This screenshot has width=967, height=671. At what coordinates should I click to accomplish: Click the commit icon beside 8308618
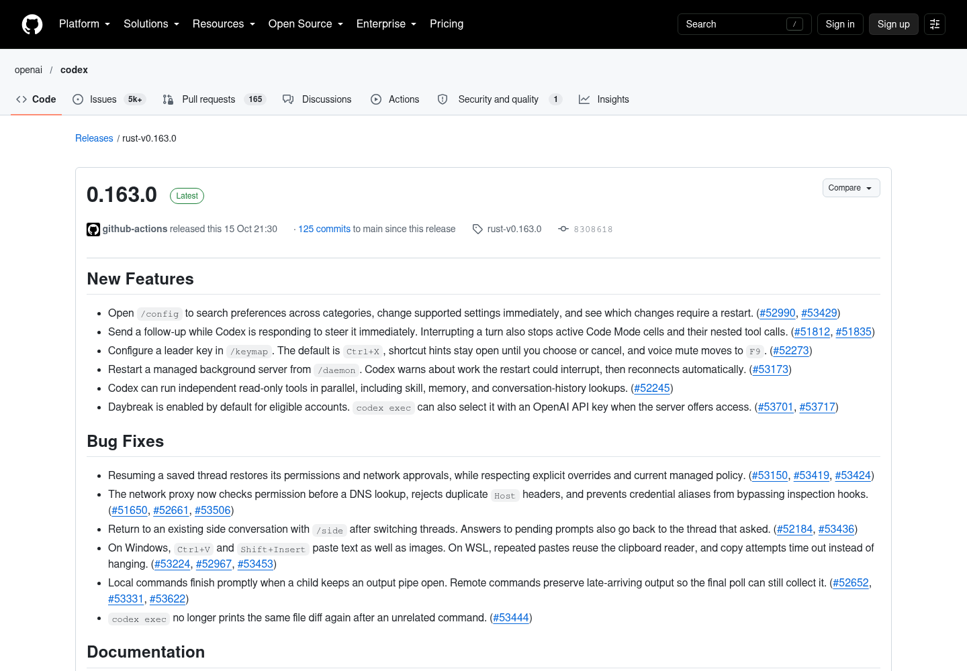coord(563,229)
